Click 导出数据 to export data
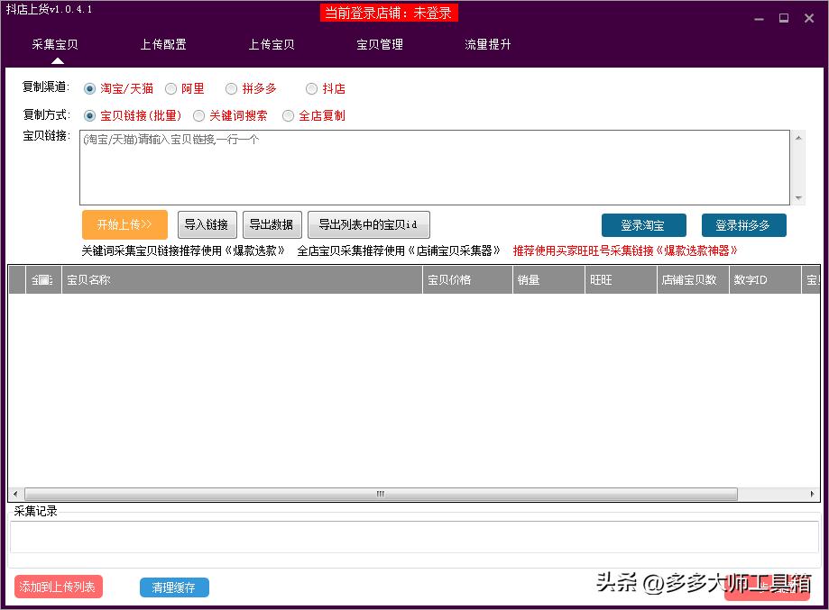The height and width of the screenshot is (610, 829). (272, 224)
